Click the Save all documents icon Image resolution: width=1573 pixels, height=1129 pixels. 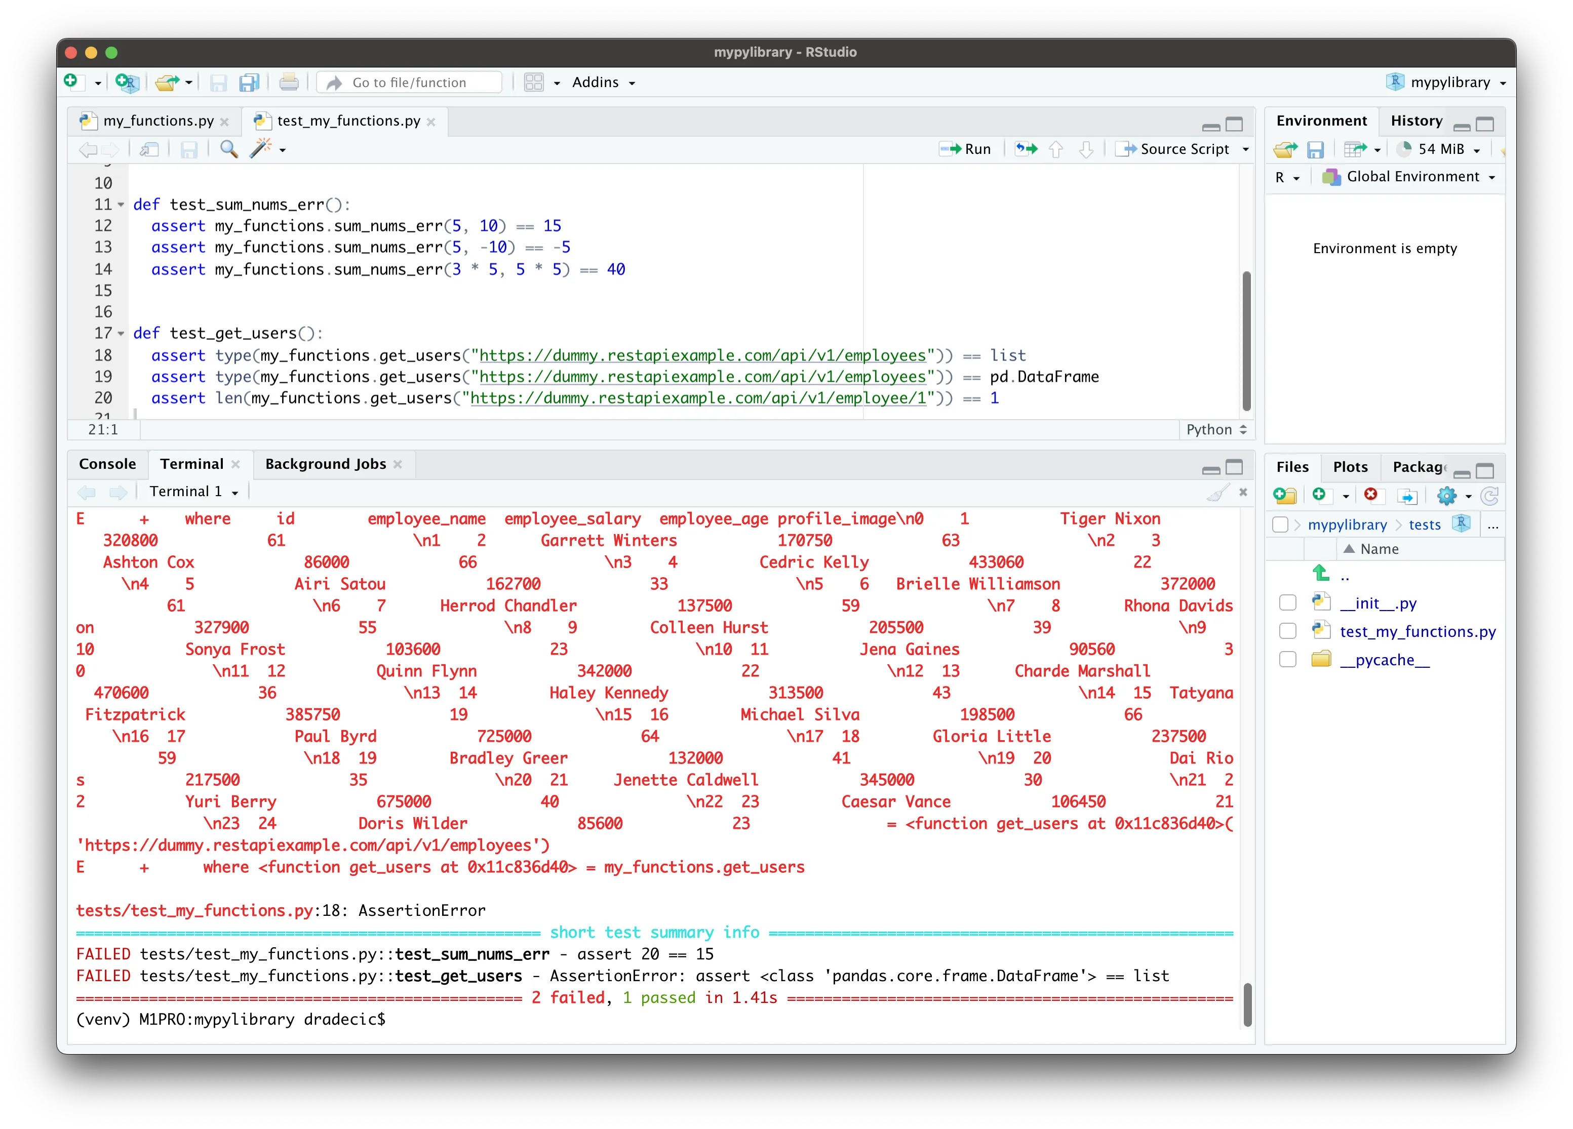[249, 83]
